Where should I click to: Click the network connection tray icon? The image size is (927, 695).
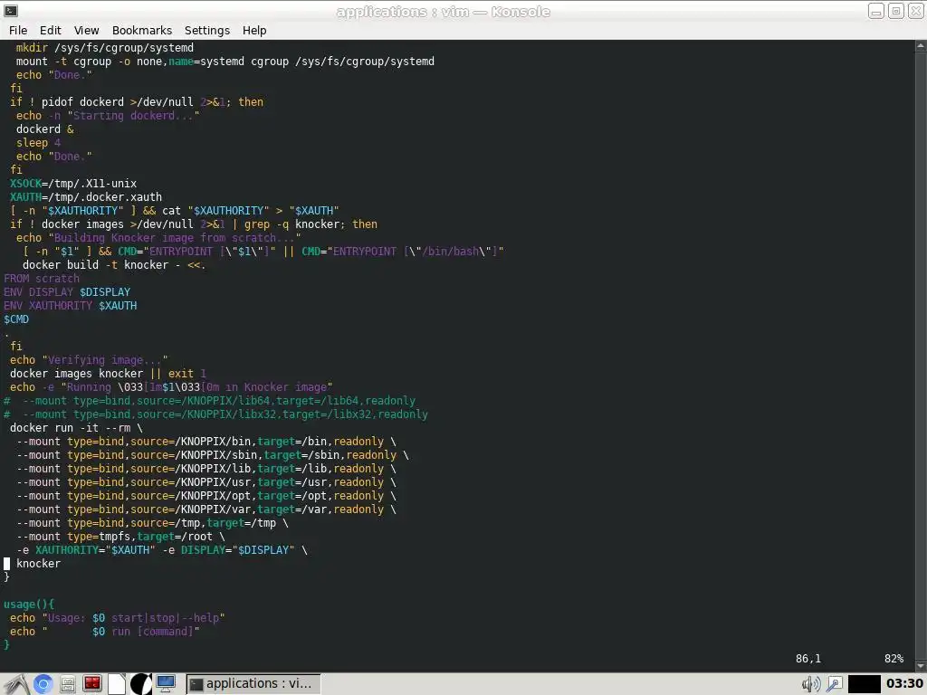(834, 684)
